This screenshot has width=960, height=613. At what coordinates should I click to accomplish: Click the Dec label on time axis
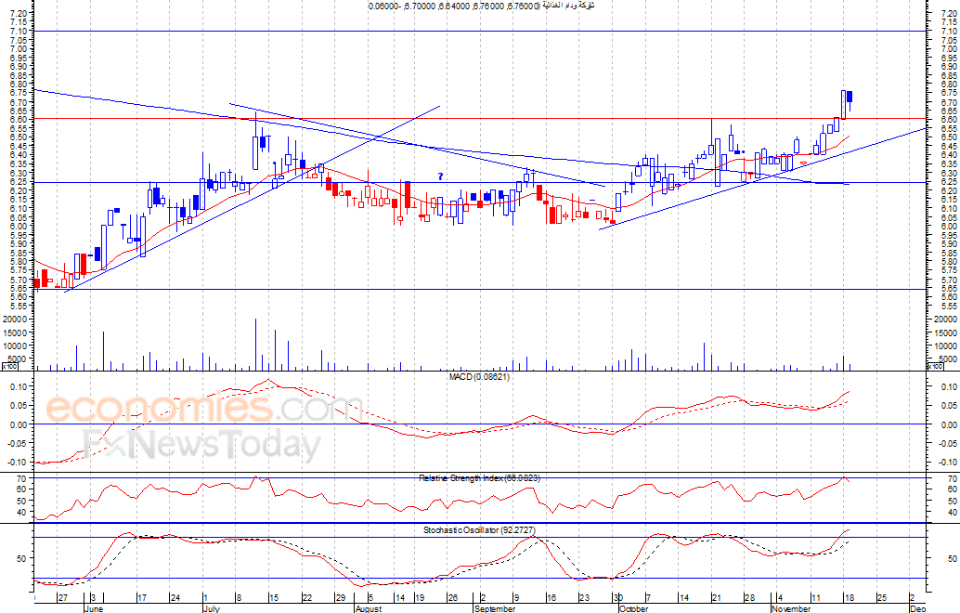[x=915, y=608]
